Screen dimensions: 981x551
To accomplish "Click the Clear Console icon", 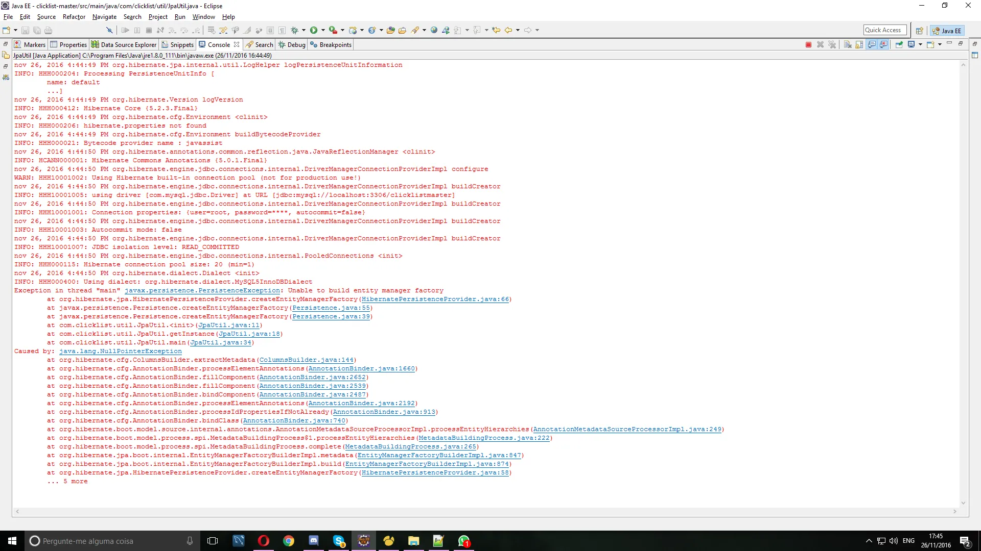I will [x=848, y=45].
